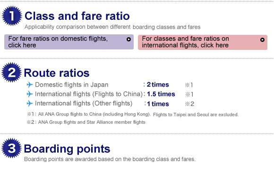Click the number 3 starburst badge
Screen dimensions: 274x170
(x=11, y=148)
